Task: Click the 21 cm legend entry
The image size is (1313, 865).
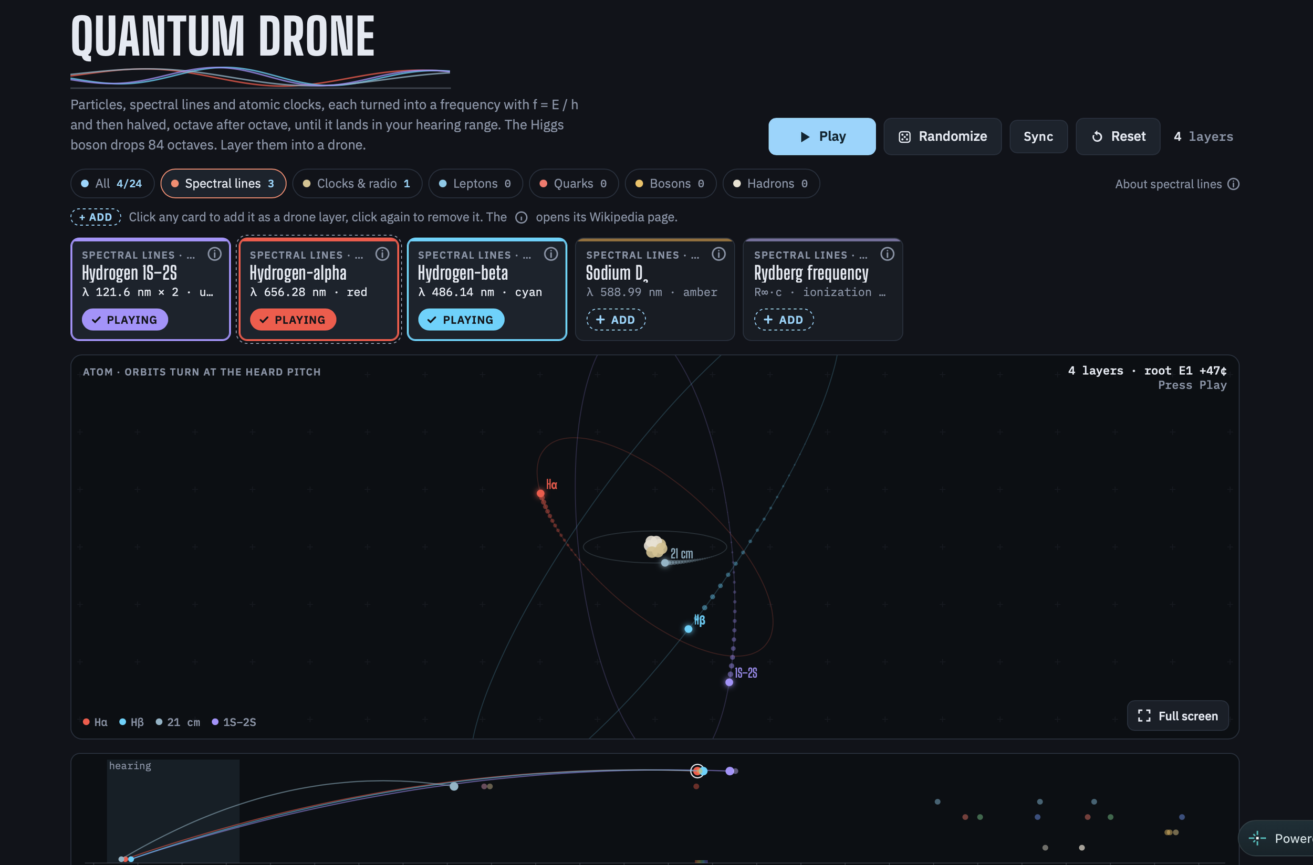Action: (178, 722)
